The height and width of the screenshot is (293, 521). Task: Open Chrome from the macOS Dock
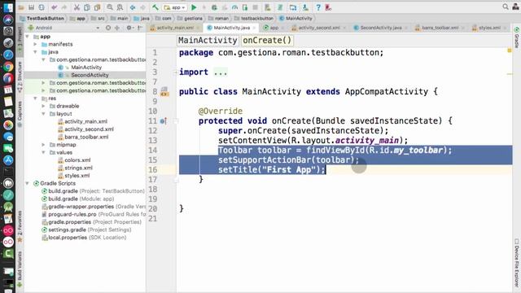[x=8, y=67]
